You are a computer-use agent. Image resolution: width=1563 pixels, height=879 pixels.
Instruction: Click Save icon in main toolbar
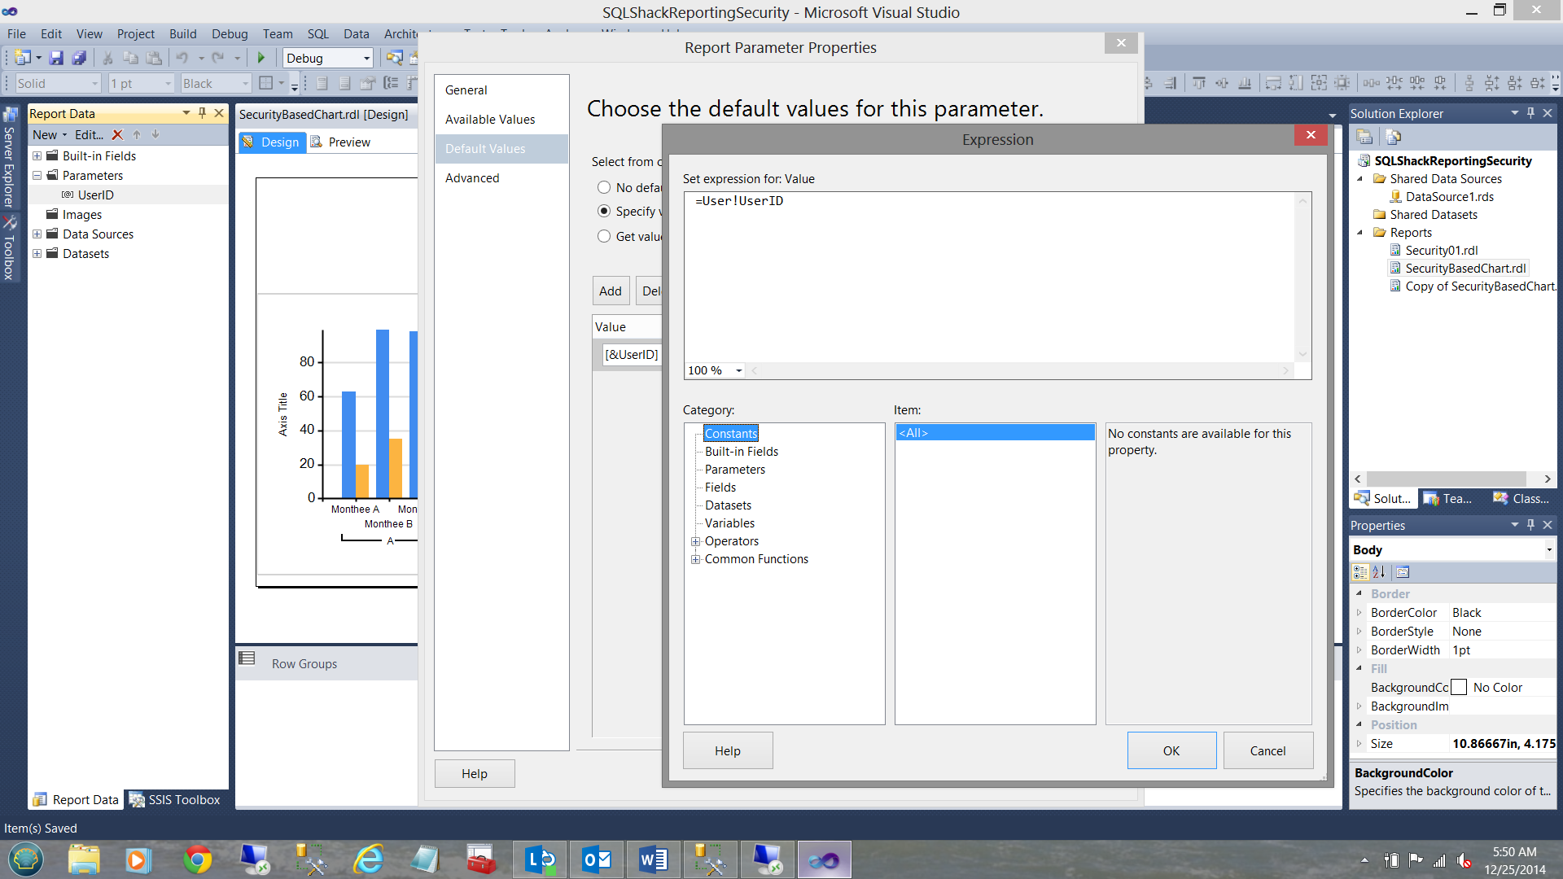(56, 58)
